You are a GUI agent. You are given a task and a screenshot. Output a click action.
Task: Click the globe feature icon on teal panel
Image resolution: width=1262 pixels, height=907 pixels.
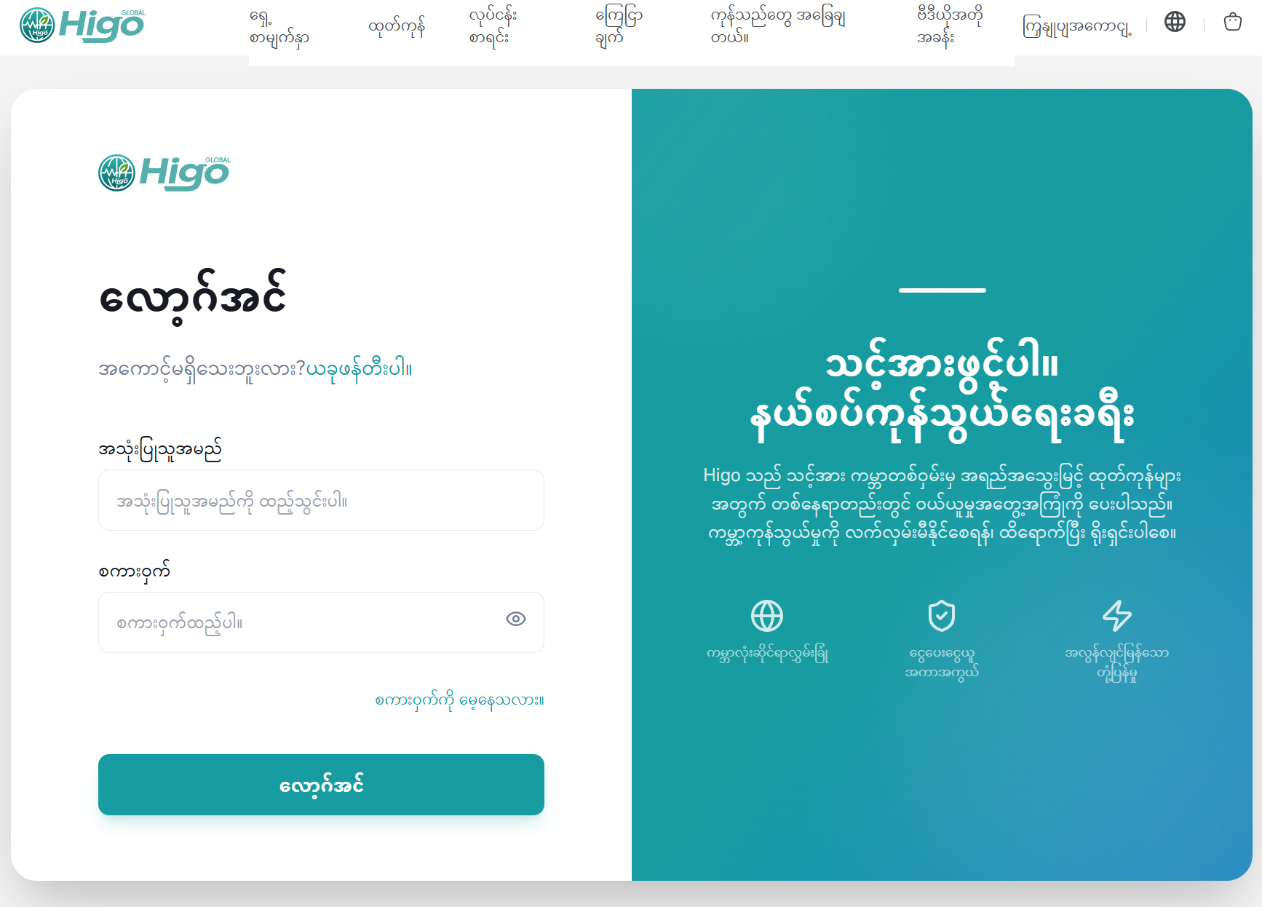[767, 616]
